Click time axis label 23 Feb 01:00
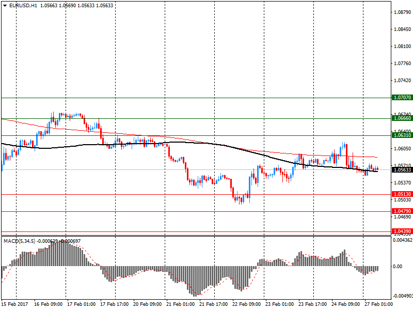This screenshot has height=310, width=413. [x=279, y=304]
